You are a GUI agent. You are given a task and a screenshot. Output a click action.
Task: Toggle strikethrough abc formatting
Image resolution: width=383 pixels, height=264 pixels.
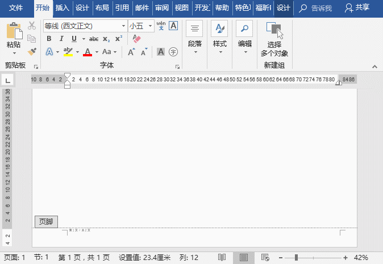(x=94, y=39)
